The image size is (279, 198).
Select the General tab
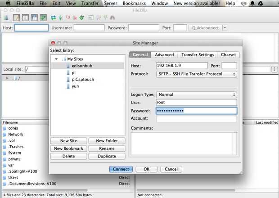click(140, 55)
